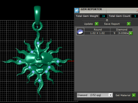
Task: Select the round gem thumbnail
Action: pyautogui.click(x=80, y=31)
